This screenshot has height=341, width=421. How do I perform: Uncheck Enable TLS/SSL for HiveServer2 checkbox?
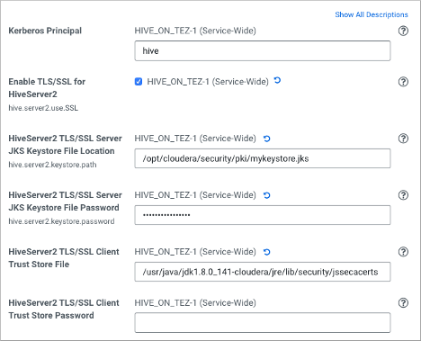point(139,82)
